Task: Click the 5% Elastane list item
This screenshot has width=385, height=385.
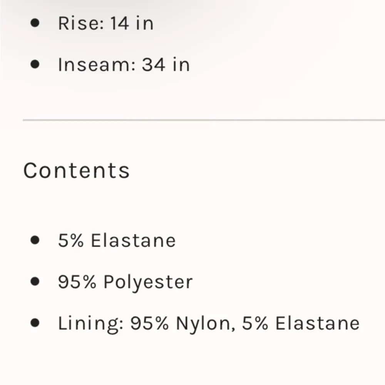Action: pos(117,241)
